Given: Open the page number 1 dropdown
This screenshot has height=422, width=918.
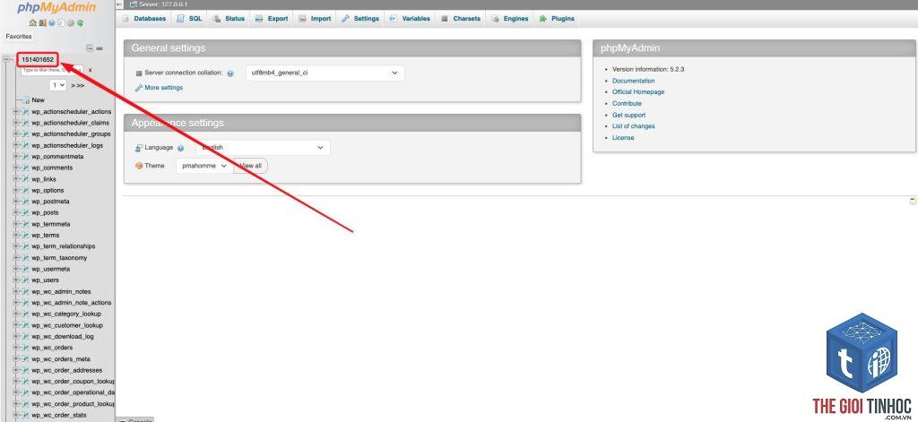Looking at the screenshot, I should (x=58, y=85).
